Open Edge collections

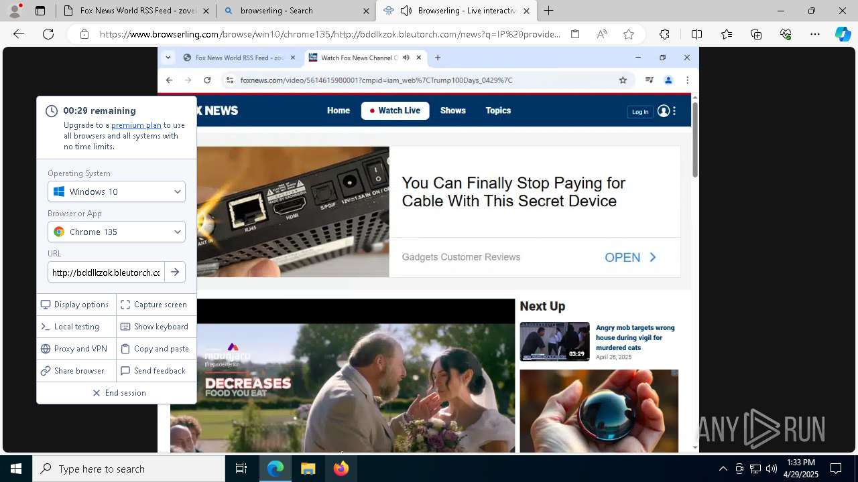[756, 34]
